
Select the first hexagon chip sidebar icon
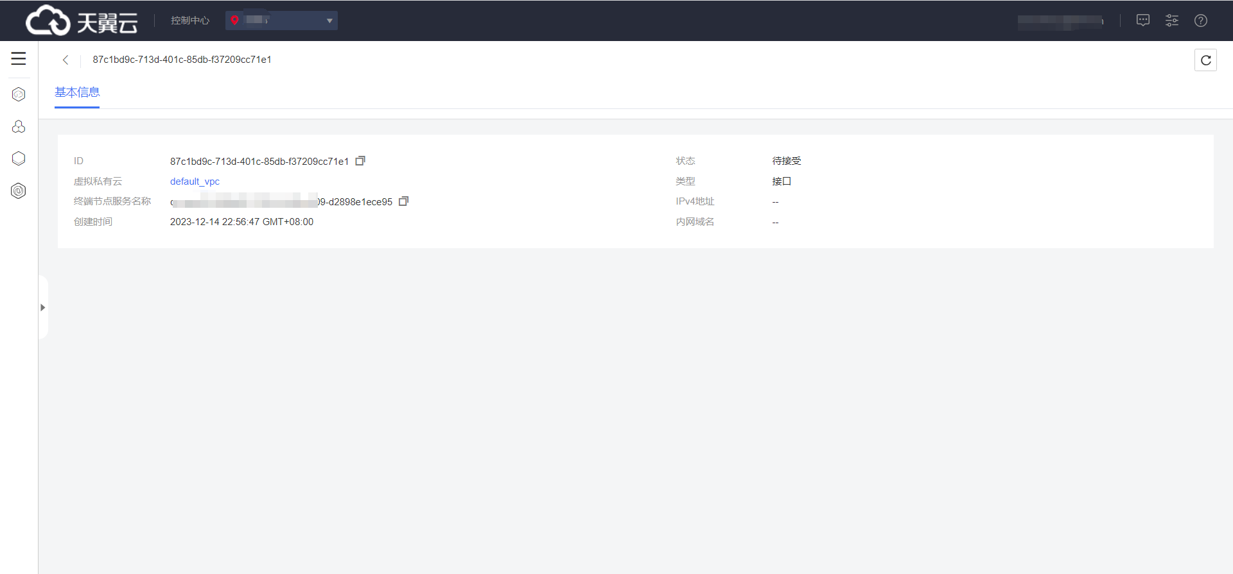pyautogui.click(x=19, y=94)
